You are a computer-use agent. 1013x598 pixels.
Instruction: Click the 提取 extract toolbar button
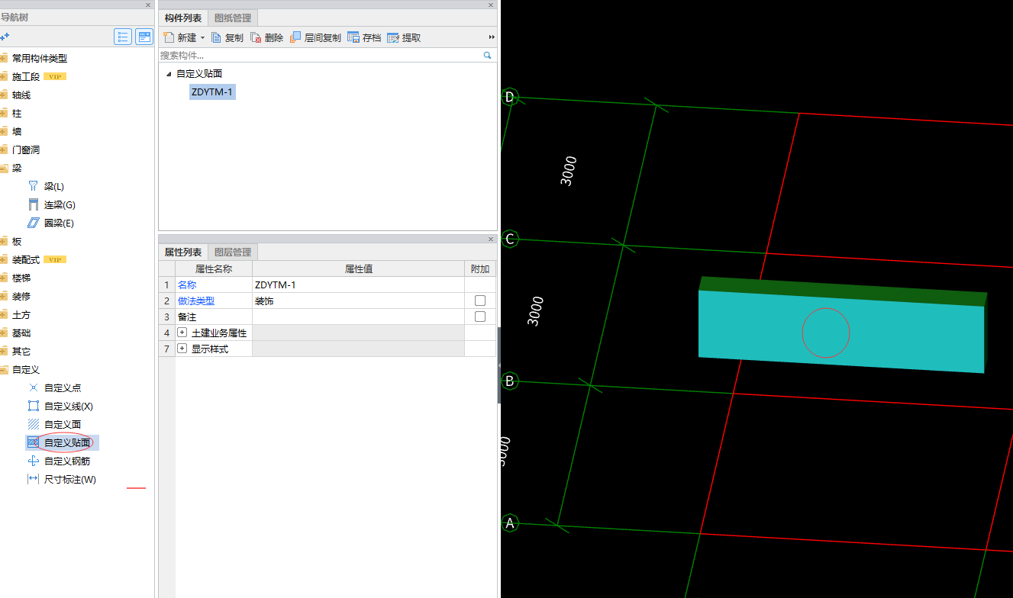pyautogui.click(x=404, y=37)
